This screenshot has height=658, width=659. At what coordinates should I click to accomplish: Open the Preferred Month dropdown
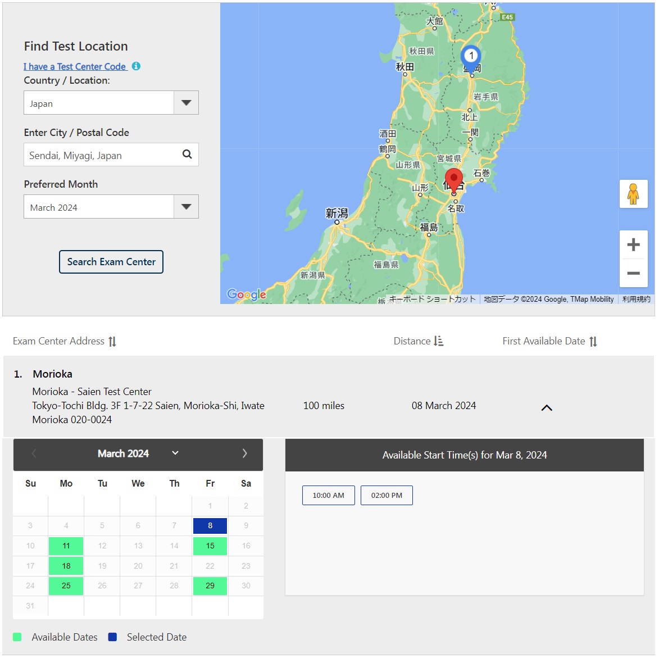[186, 207]
